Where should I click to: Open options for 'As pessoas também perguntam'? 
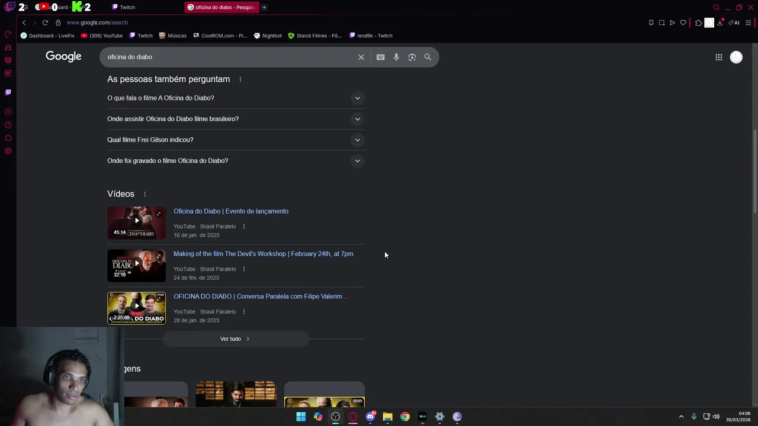pyautogui.click(x=240, y=79)
